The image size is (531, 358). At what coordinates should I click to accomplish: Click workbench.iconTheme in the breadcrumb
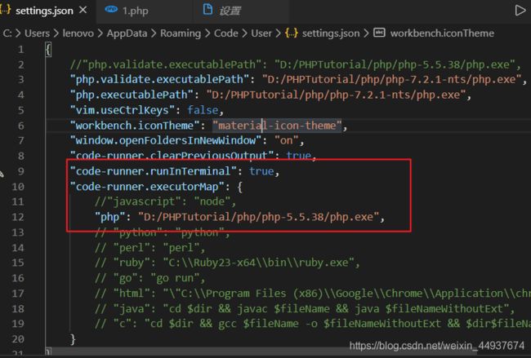click(442, 33)
